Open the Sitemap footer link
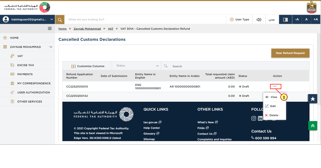321x168 pixels. pyautogui.click(x=149, y=139)
